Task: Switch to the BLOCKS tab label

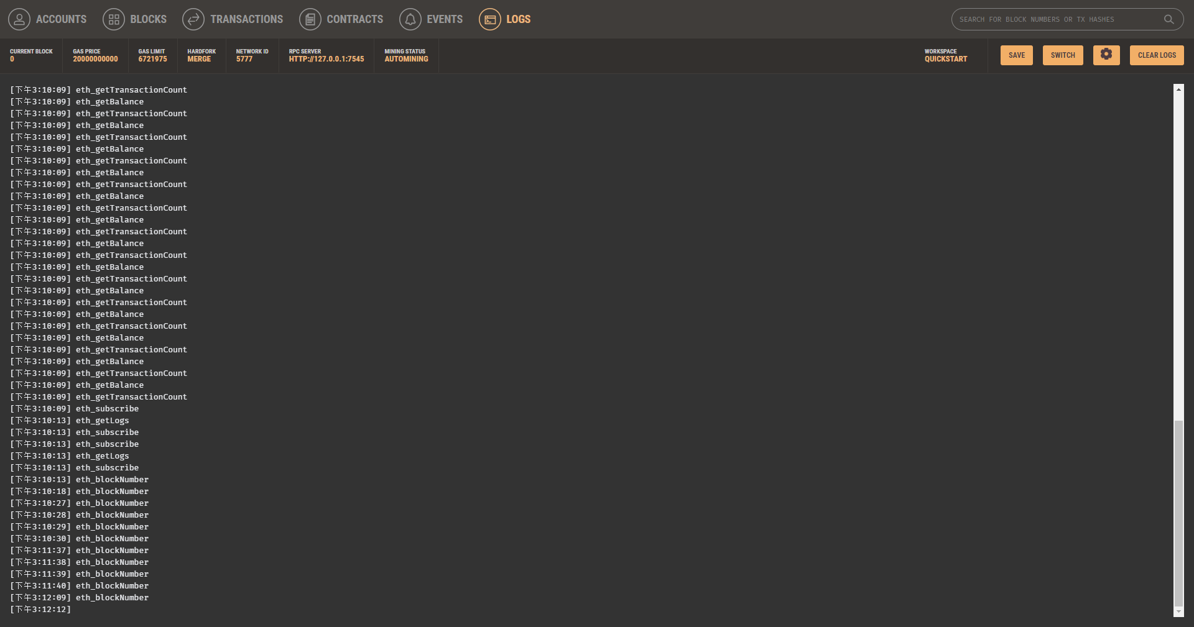Action: tap(149, 19)
